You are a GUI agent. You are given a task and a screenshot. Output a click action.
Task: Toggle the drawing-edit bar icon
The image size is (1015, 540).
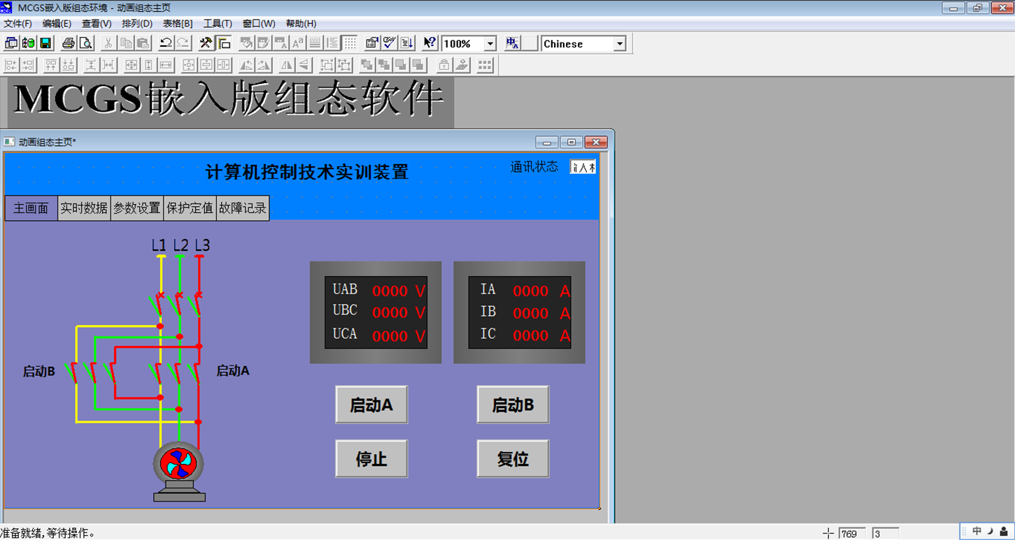tap(223, 43)
